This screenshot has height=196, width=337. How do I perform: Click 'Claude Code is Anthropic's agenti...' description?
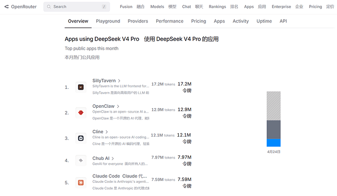[x=120, y=181]
